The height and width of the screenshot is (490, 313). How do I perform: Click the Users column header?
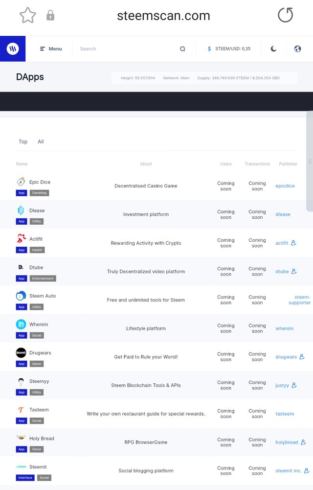pos(226,164)
